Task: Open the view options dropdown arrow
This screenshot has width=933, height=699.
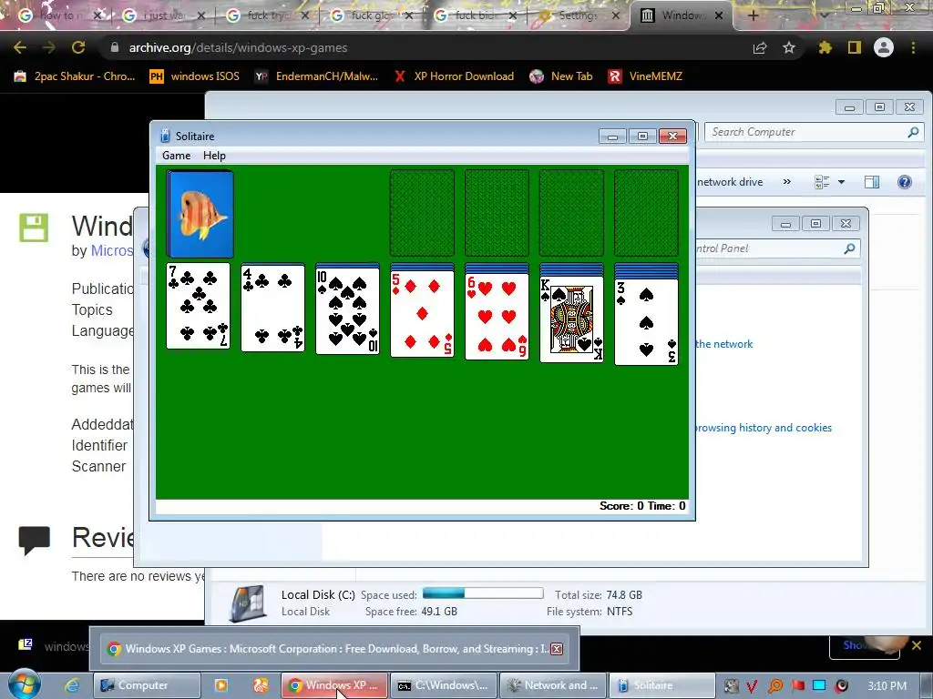Action: coord(841,182)
